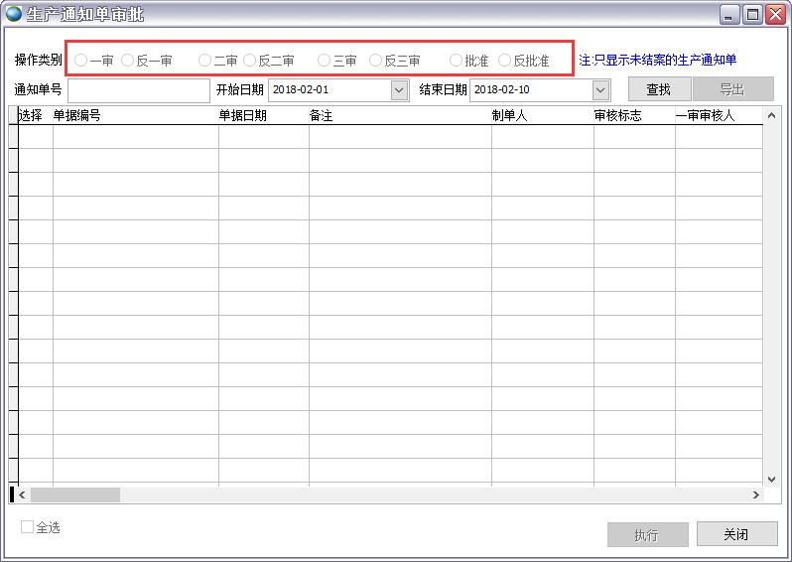The height and width of the screenshot is (562, 792).
Task: Select the 反批准 radio button
Action: click(505, 61)
